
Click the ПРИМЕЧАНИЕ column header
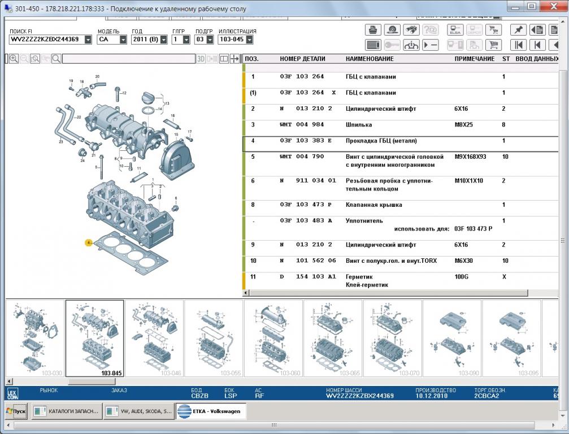pyautogui.click(x=475, y=59)
